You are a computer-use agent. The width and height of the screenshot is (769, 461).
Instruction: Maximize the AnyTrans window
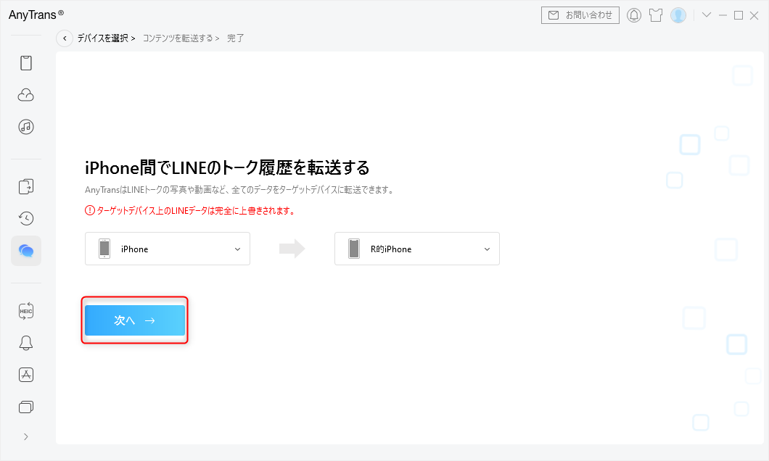(738, 15)
